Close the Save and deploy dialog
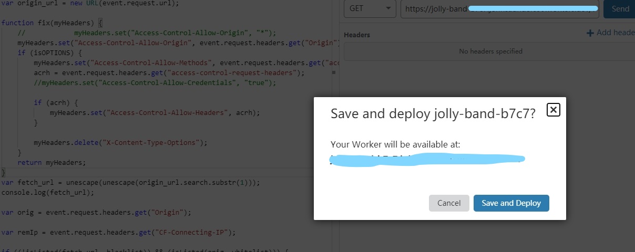 554,109
